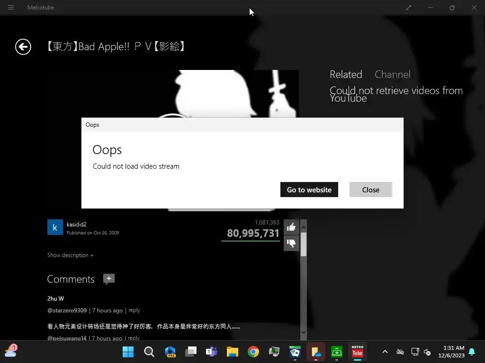Open kasidid2 channel avatar tile
This screenshot has height=363, width=485.
[x=55, y=227]
